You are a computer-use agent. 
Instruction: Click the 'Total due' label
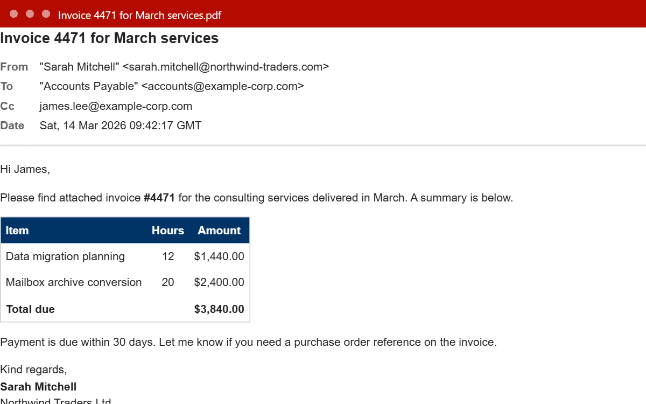[x=30, y=309]
